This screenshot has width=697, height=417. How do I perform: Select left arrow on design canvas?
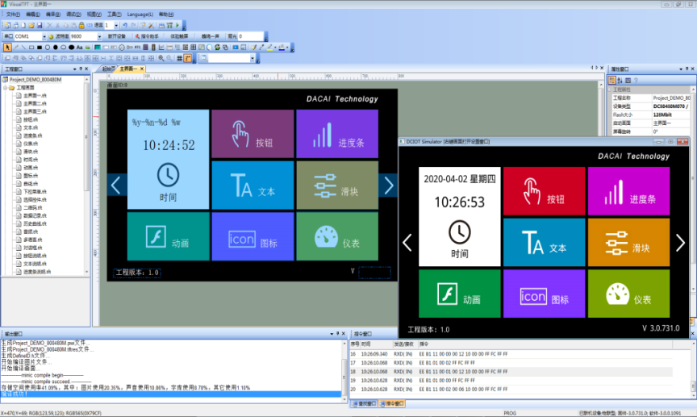[116, 186]
